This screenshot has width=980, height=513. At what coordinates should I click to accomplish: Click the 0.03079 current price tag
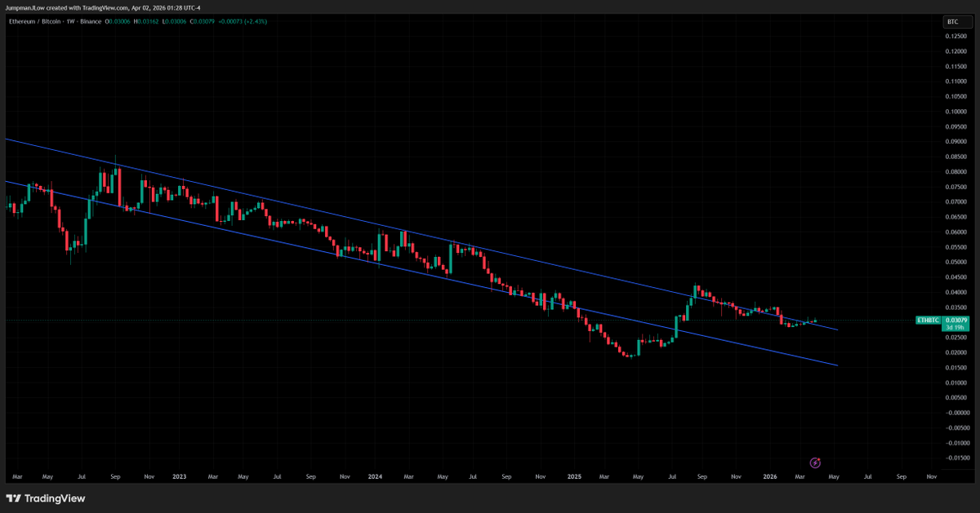[x=954, y=321]
